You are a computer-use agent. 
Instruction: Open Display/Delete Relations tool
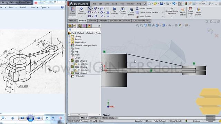[172, 11]
